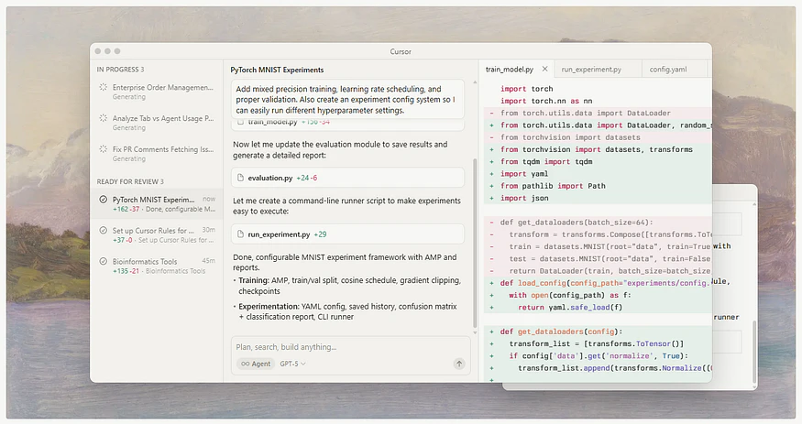
Task: Click spinner icon beside Fix PR Comments Fetching
Action: (104, 149)
